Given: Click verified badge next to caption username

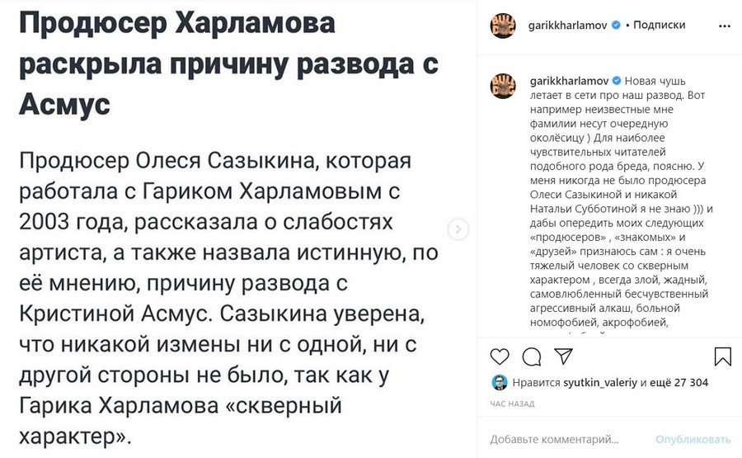Looking at the screenshot, I should [615, 82].
